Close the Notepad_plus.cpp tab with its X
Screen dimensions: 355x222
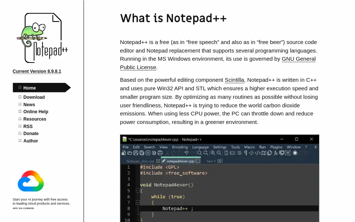pyautogui.click(x=158, y=161)
